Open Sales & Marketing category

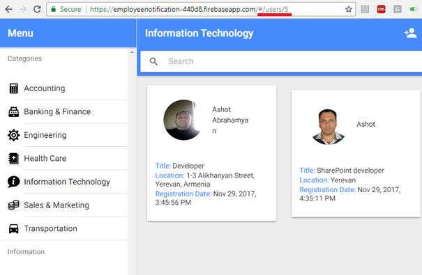(x=63, y=205)
